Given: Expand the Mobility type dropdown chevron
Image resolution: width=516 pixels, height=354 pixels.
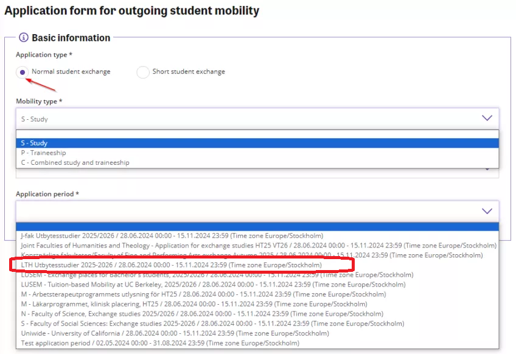Looking at the screenshot, I should click(x=486, y=119).
